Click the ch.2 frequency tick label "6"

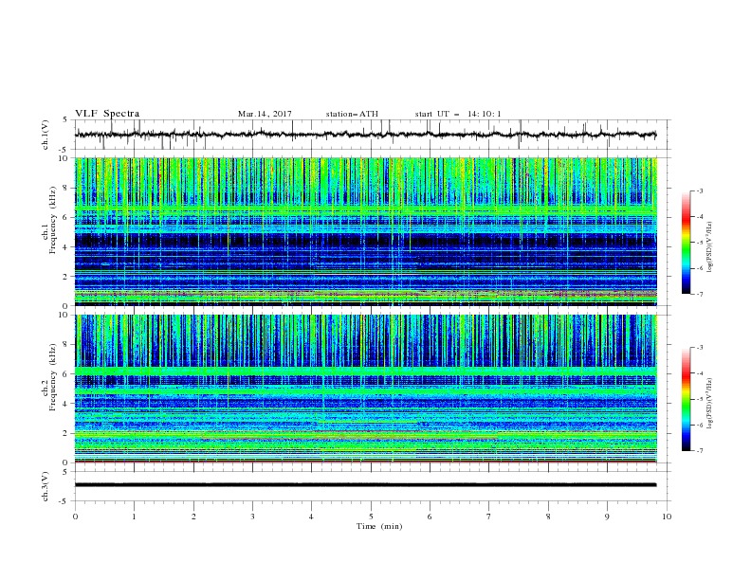[x=65, y=374]
